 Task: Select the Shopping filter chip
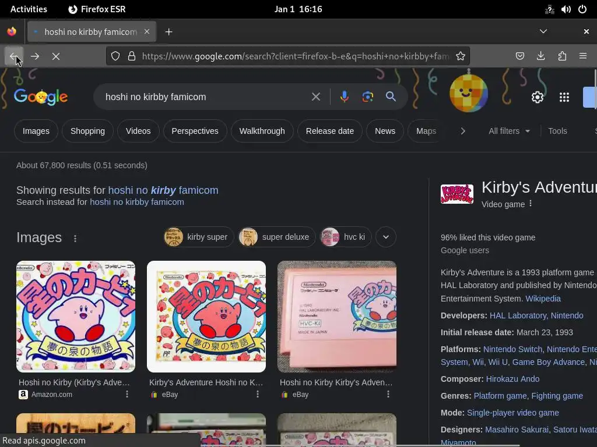pyautogui.click(x=87, y=131)
